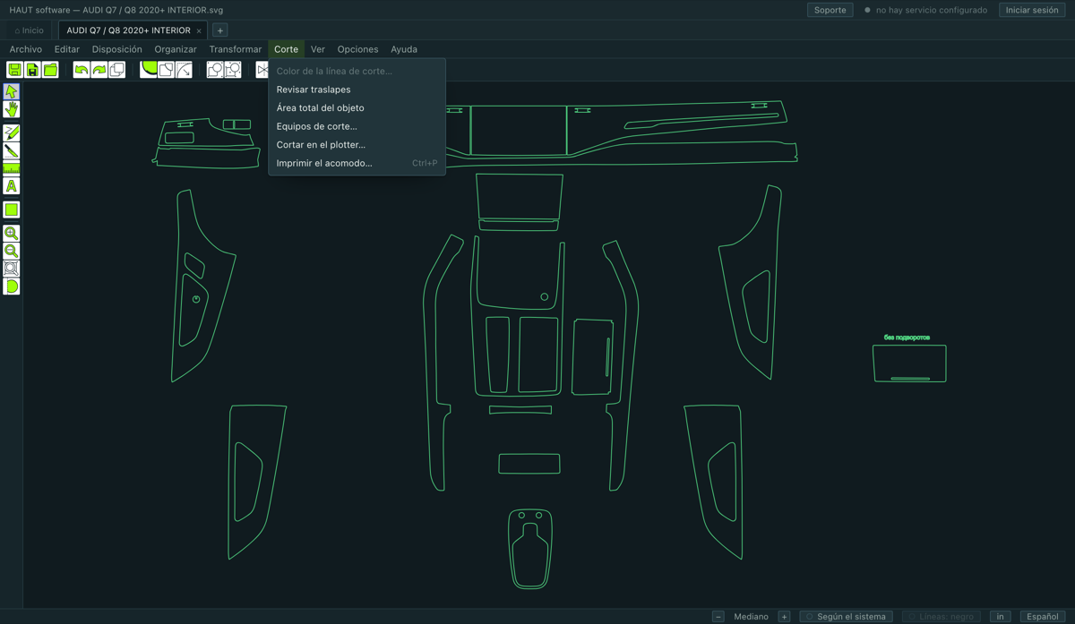Select the text tool with letter A
1075x624 pixels.
(x=12, y=186)
